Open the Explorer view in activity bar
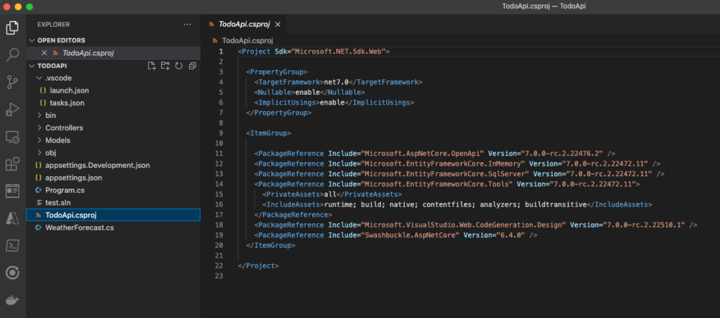Viewport: 720px width, 318px height. click(x=13, y=28)
